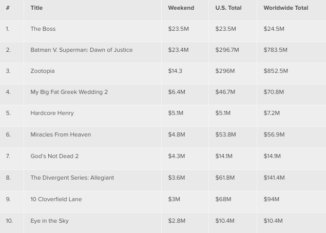
Task: Click My Big Fat Greek Wedding 2
Action: pos(69,92)
